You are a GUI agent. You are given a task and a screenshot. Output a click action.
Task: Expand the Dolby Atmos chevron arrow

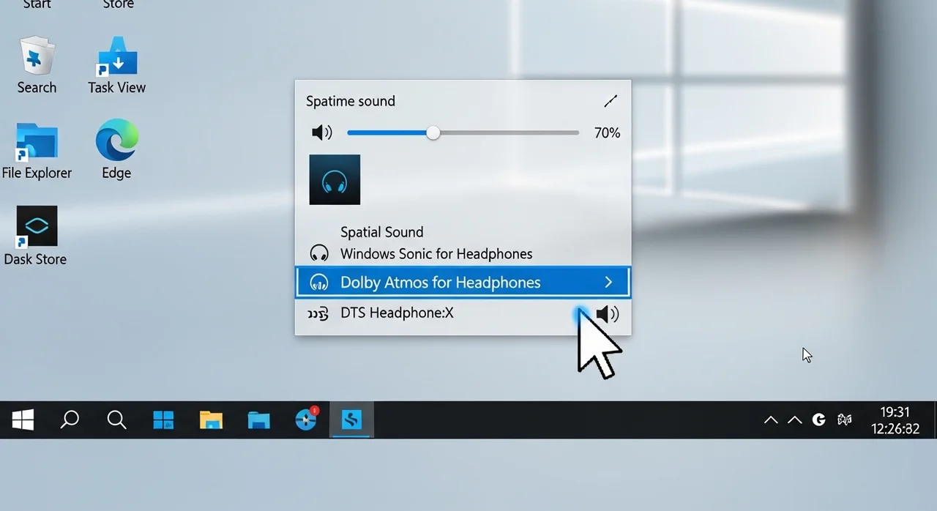click(x=608, y=283)
